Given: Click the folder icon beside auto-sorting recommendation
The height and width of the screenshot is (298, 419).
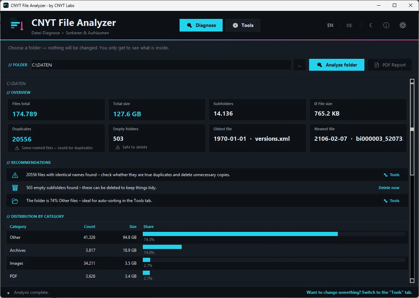Looking at the screenshot, I should tap(15, 201).
